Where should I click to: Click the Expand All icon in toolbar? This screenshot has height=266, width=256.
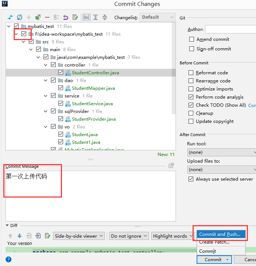96,17
